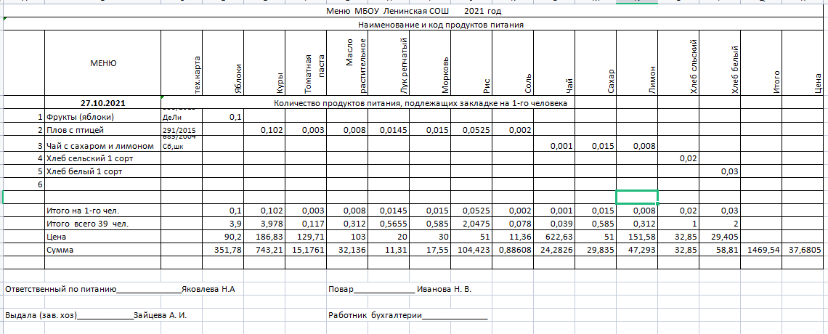Select the 'Фрукты (яблоки)' row cell
Image resolution: width=828 pixels, height=334 pixels.
click(80, 117)
